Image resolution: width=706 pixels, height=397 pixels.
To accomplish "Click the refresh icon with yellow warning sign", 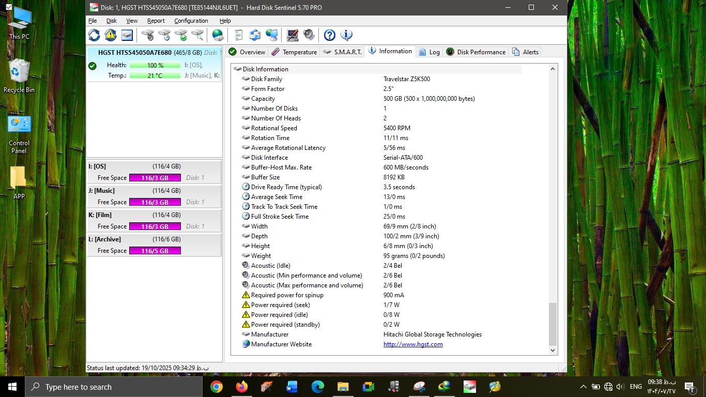I will pyautogui.click(x=111, y=35).
